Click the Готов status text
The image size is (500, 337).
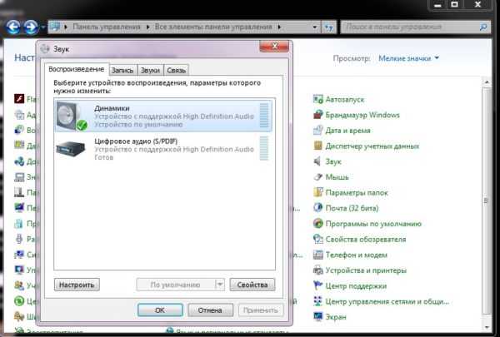click(x=104, y=157)
